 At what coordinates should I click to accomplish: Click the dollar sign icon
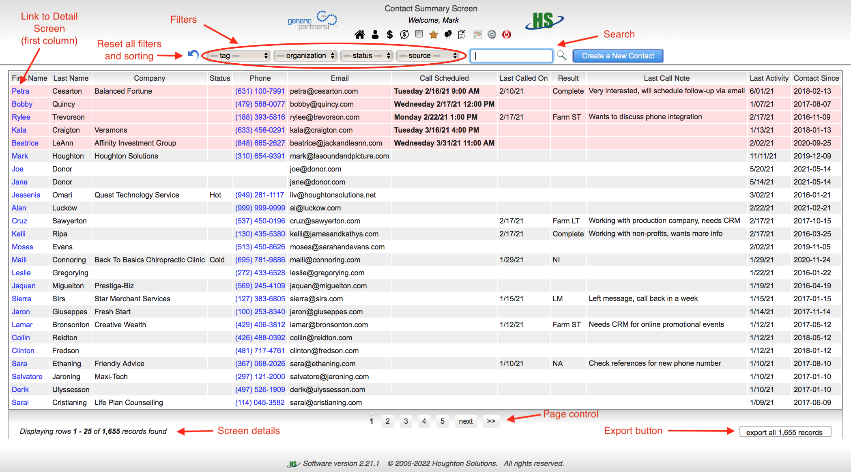[389, 34]
